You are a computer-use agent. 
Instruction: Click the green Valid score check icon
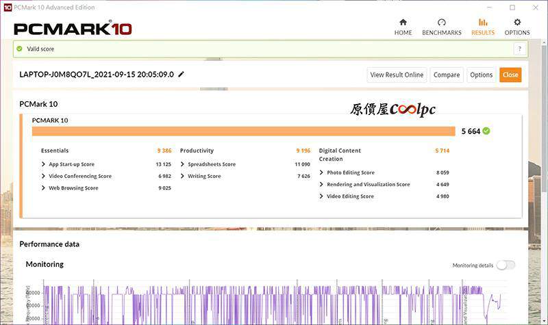coord(20,49)
